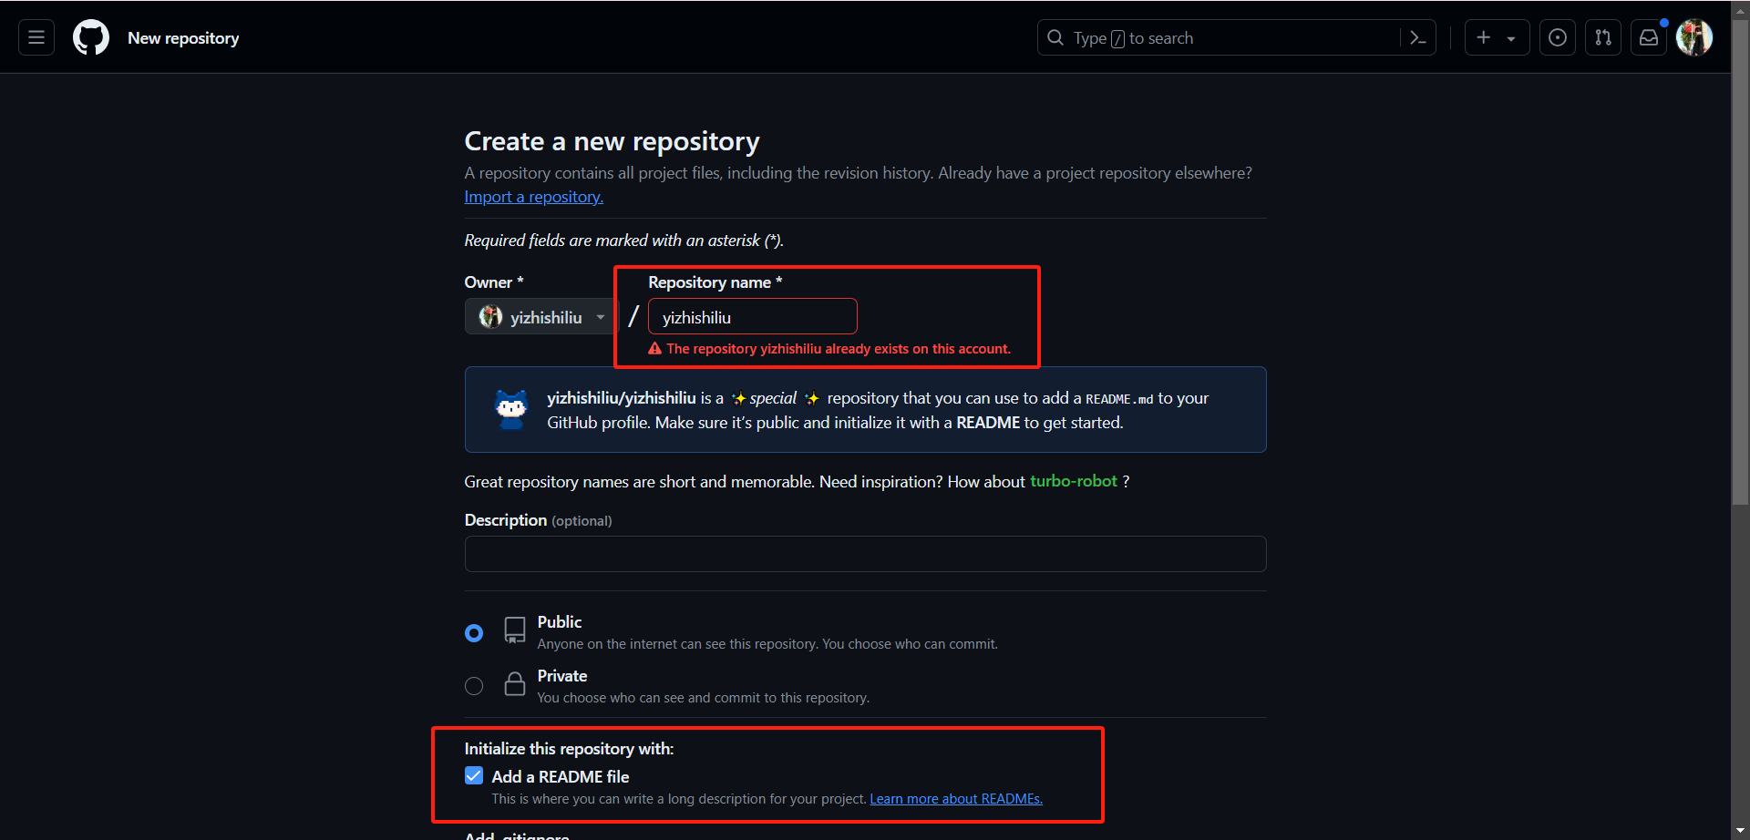The height and width of the screenshot is (840, 1750).
Task: Click Initialize this repository with label
Action: click(569, 749)
